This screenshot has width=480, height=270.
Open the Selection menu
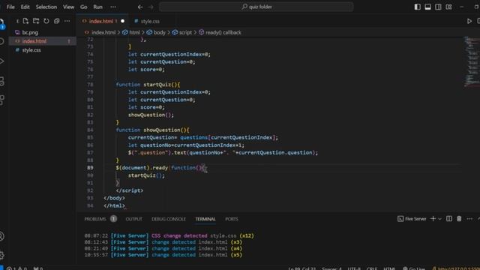click(x=46, y=7)
